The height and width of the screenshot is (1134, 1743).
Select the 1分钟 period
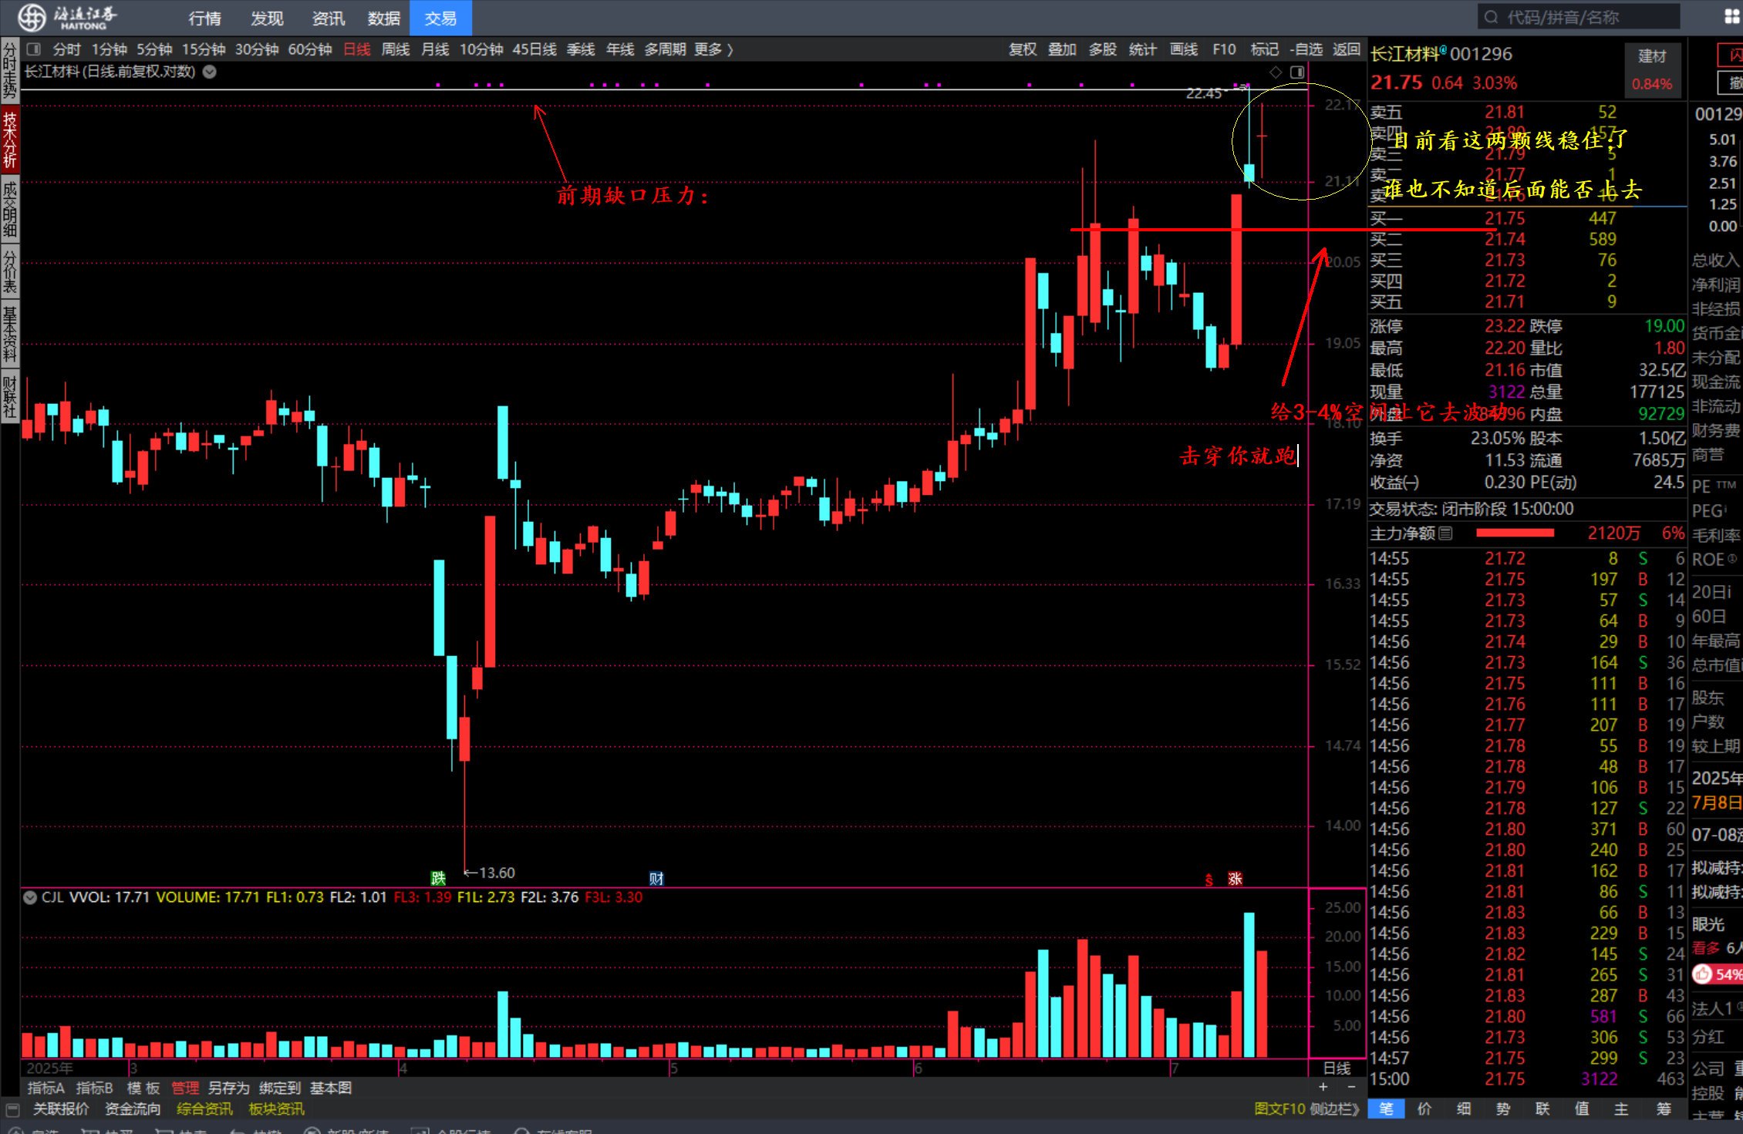(110, 49)
